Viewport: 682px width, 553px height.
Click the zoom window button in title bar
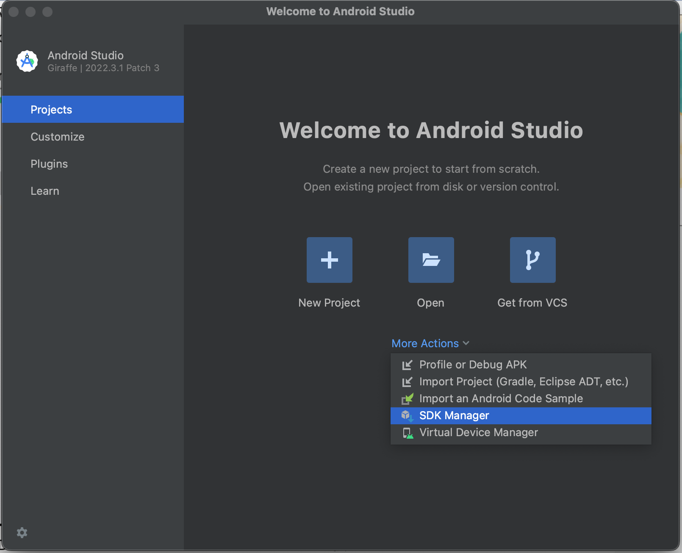[x=47, y=11]
